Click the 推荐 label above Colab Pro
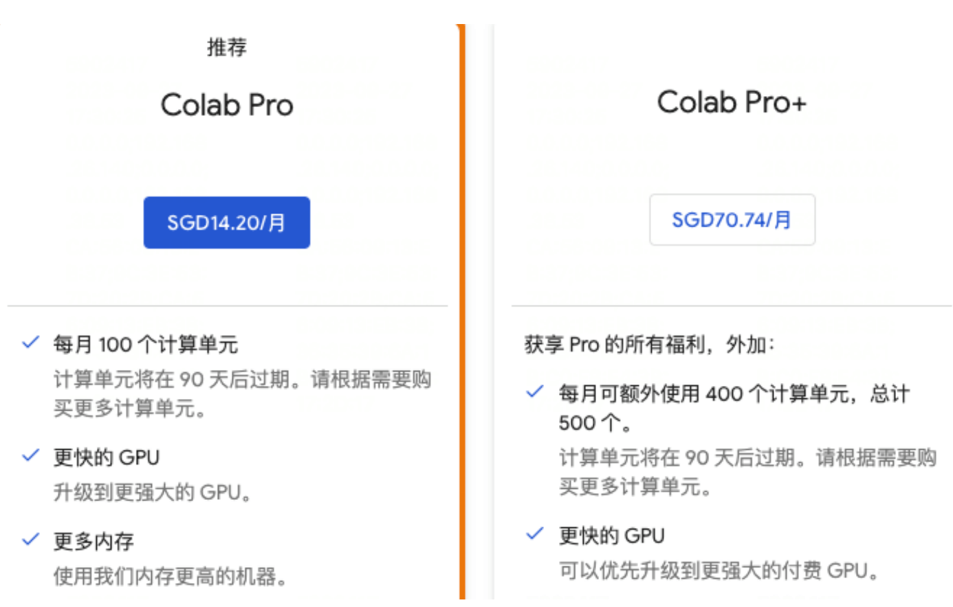Screen dimensions: 953x607 (x=227, y=47)
